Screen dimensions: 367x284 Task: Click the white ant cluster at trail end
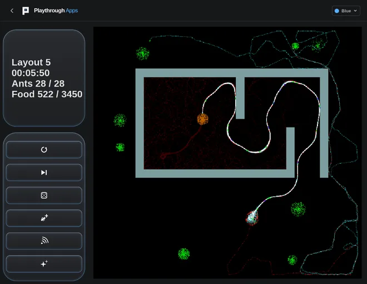point(252,218)
